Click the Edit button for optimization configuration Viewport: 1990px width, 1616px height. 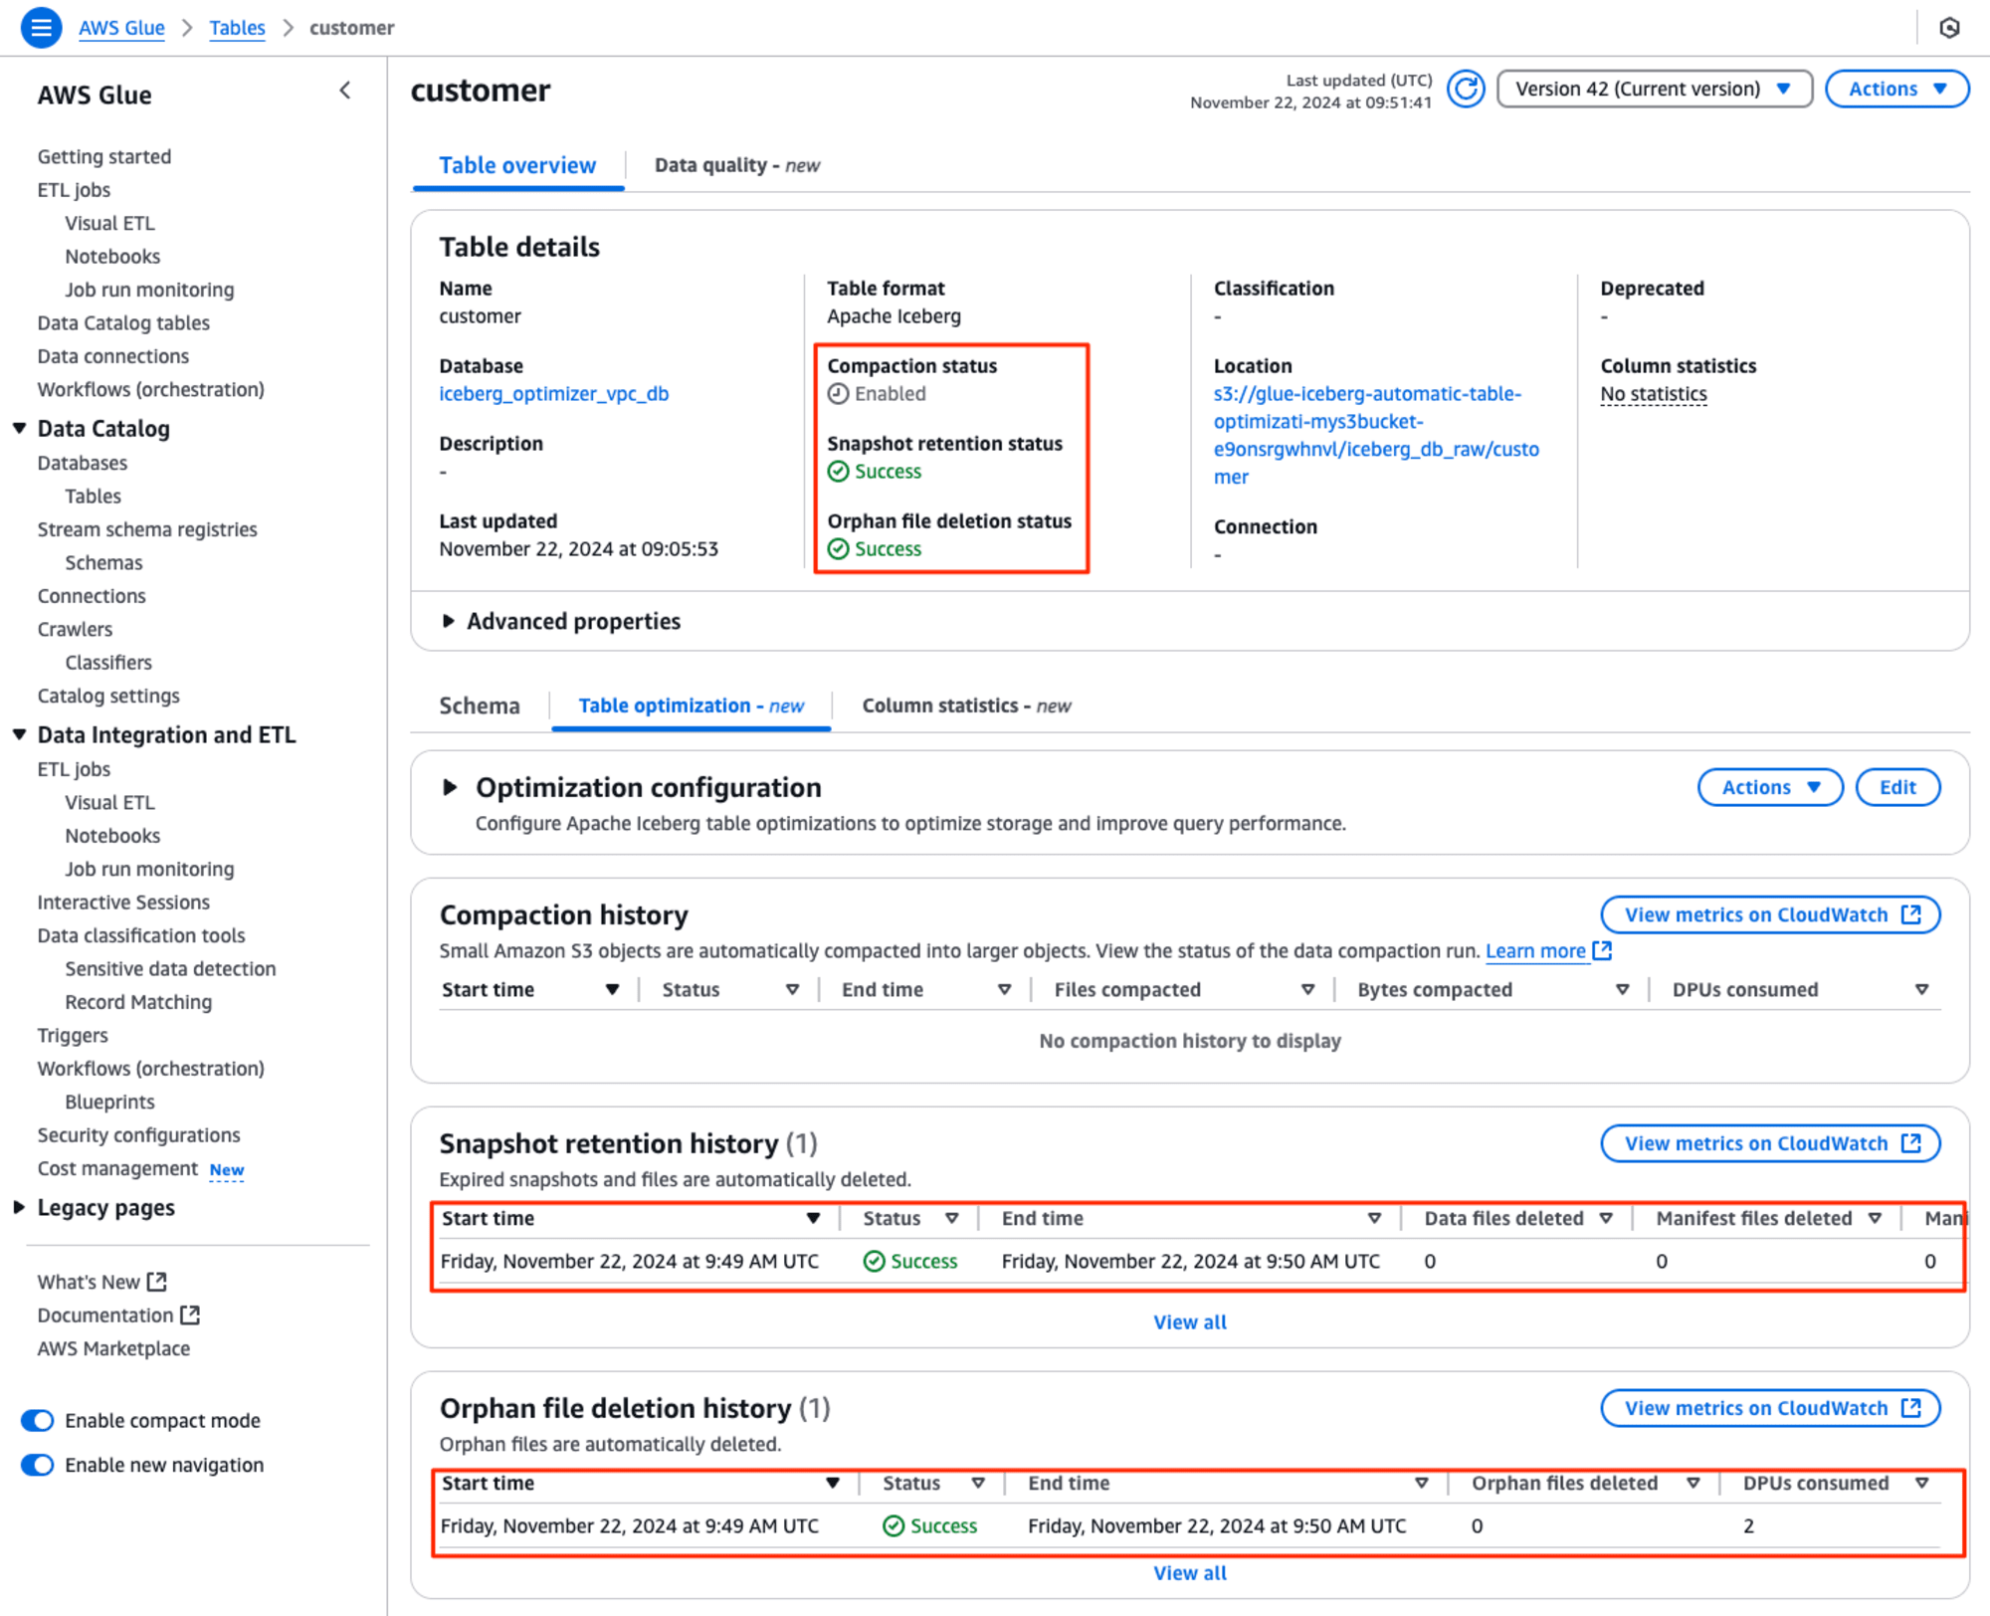pos(1897,787)
